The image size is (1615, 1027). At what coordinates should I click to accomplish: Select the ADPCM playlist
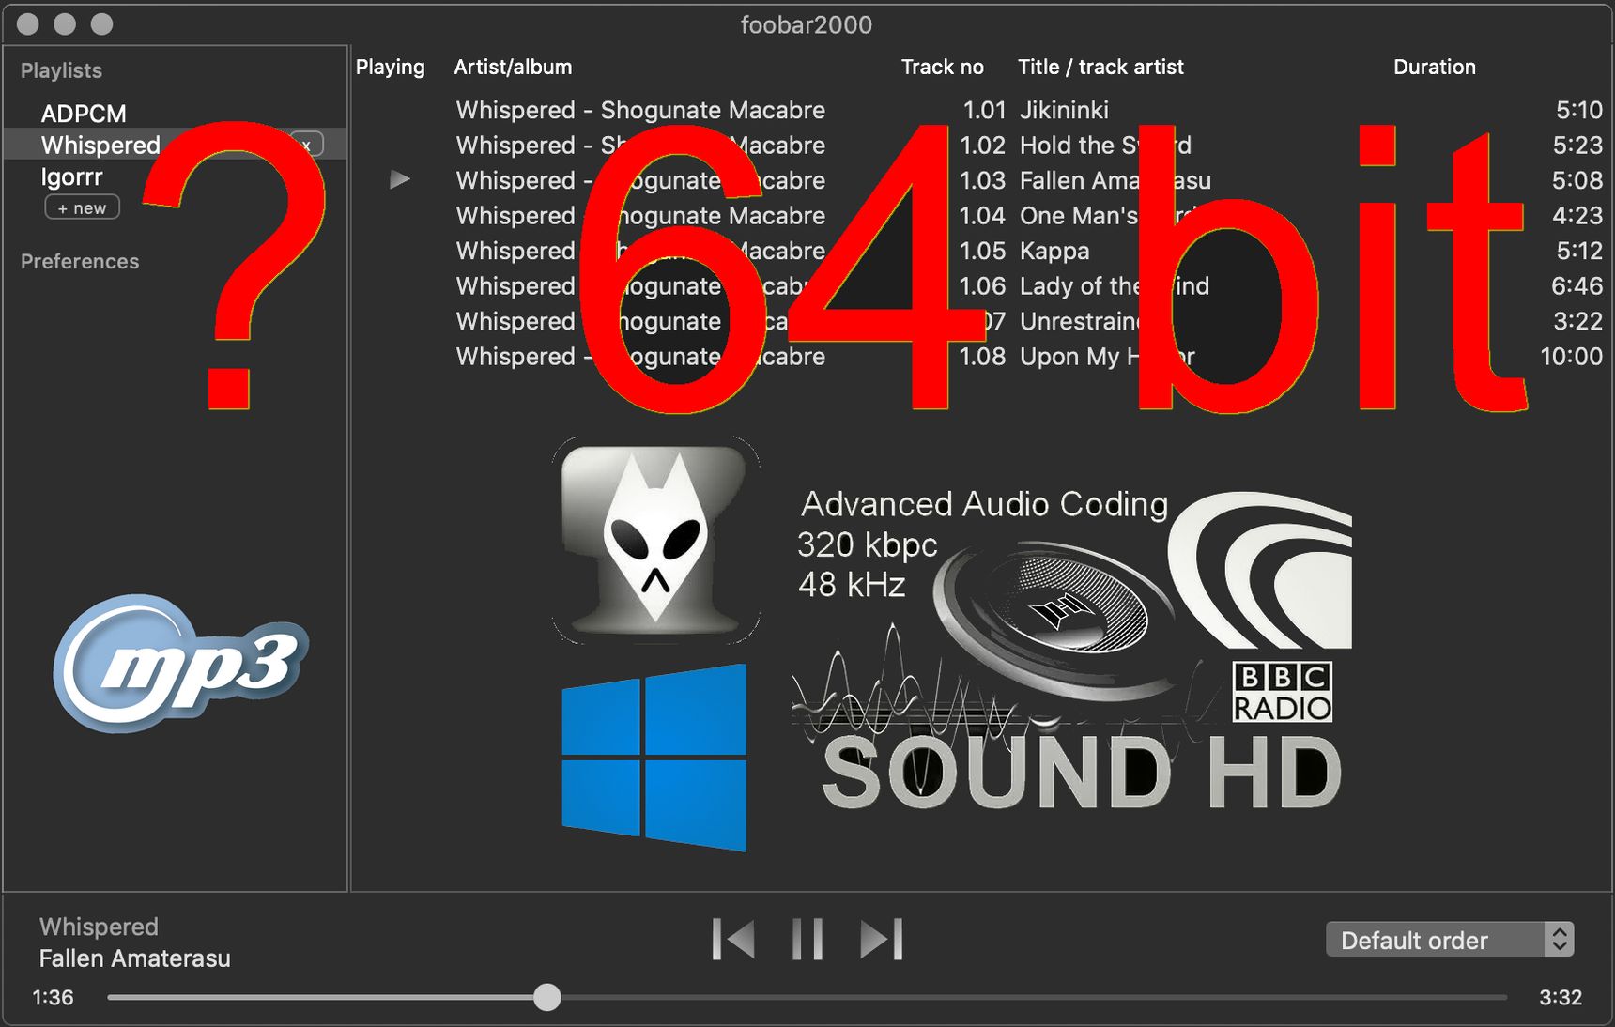click(x=83, y=114)
